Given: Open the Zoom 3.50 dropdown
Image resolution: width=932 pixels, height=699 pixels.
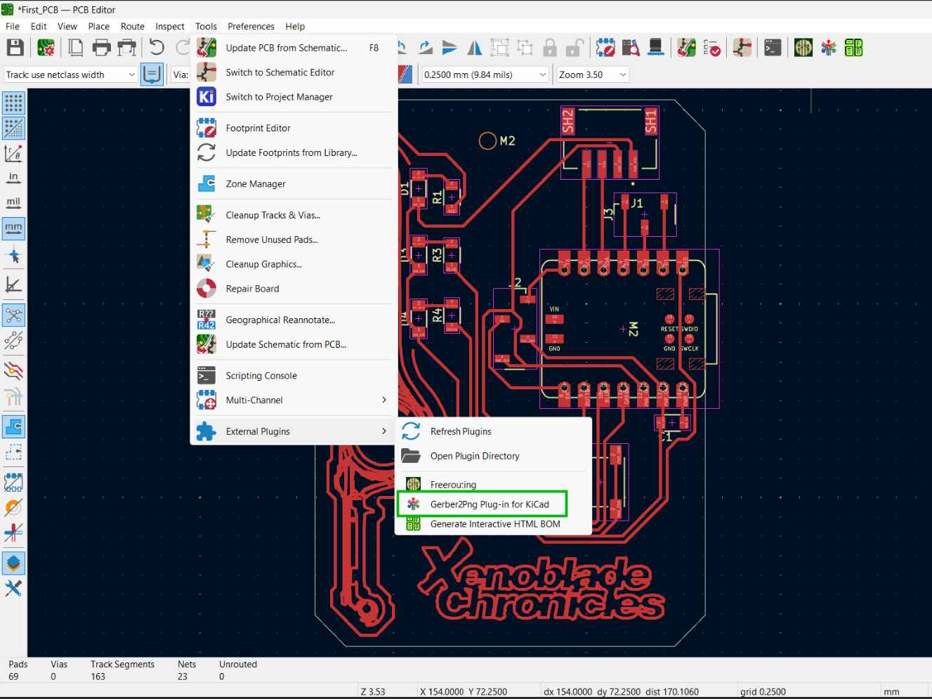Looking at the screenshot, I should pyautogui.click(x=622, y=74).
